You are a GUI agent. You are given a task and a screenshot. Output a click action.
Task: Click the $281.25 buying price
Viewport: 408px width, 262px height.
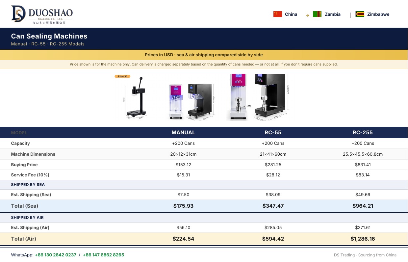[x=273, y=165]
